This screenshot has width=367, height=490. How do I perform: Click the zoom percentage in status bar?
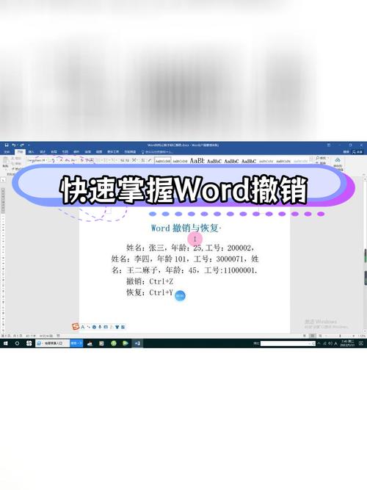(362, 336)
